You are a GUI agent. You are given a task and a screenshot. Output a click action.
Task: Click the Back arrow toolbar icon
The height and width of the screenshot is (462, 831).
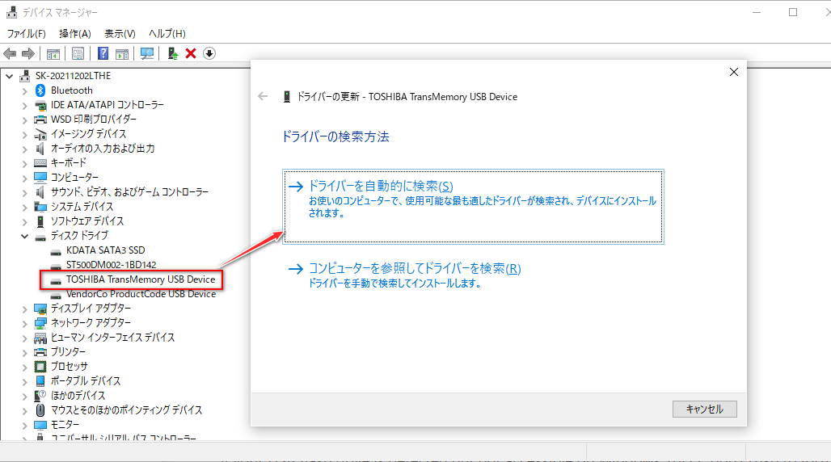click(x=10, y=53)
